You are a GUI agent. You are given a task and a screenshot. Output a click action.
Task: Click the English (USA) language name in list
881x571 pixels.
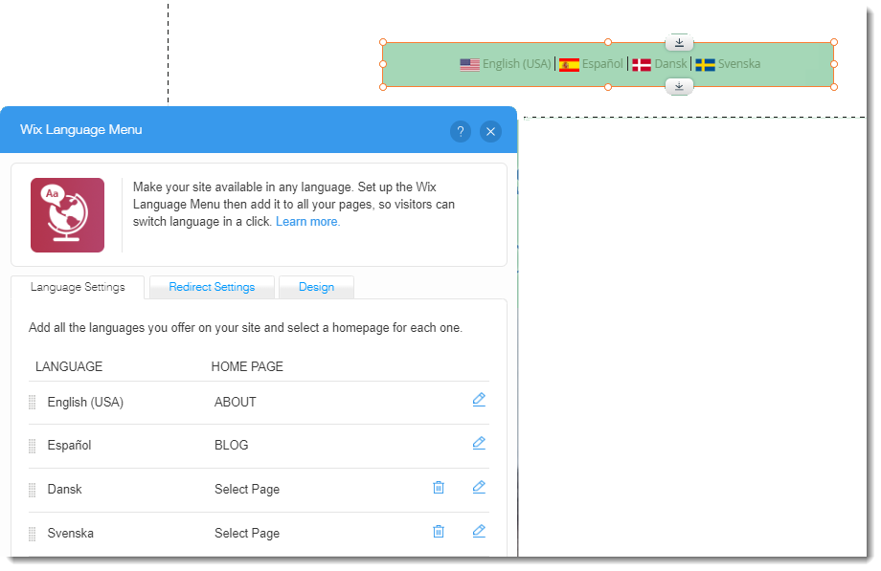(x=85, y=402)
